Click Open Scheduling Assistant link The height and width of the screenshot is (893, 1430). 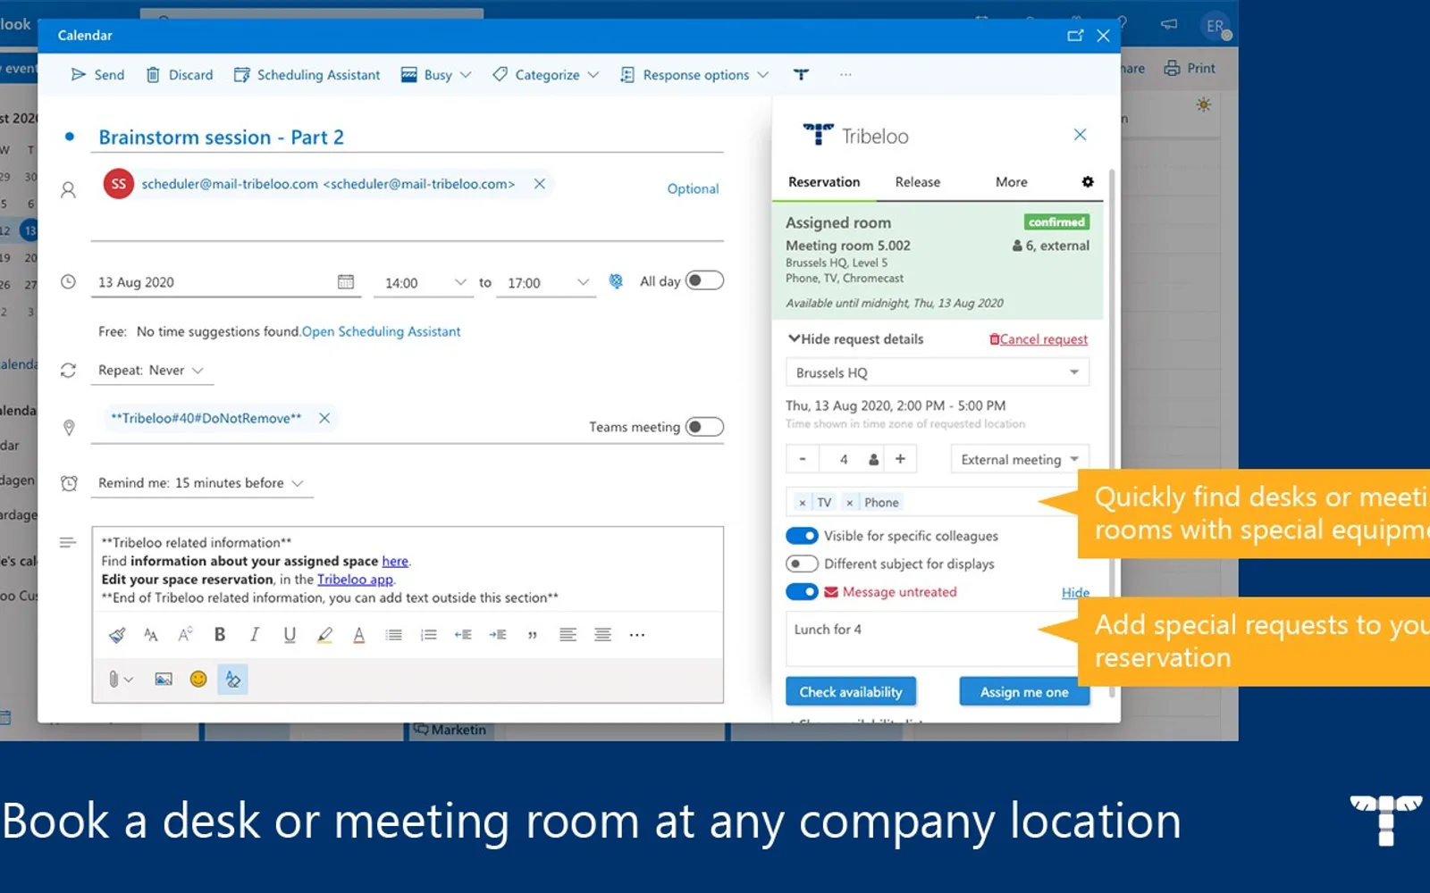pyautogui.click(x=382, y=331)
